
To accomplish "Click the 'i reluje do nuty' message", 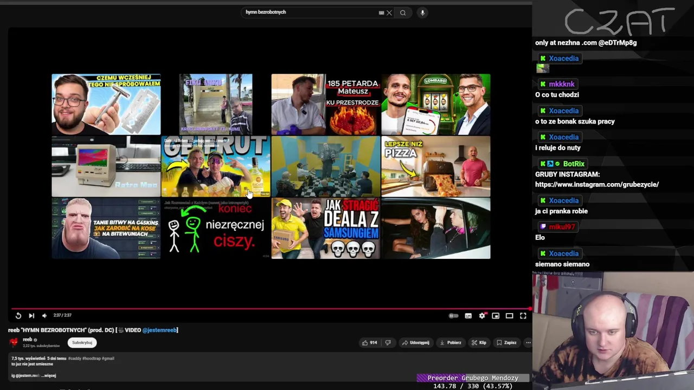I will tap(558, 148).
